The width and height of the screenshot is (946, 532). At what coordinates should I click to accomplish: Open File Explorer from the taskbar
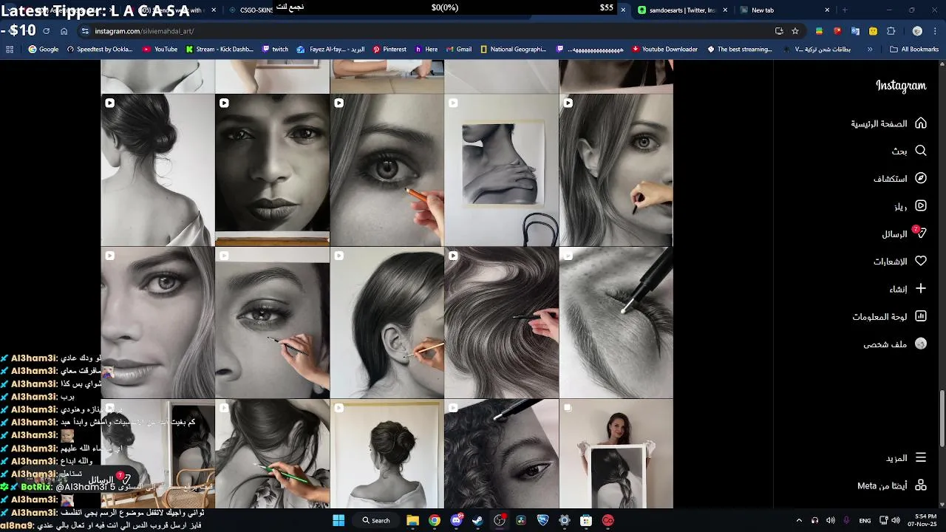pyautogui.click(x=413, y=520)
